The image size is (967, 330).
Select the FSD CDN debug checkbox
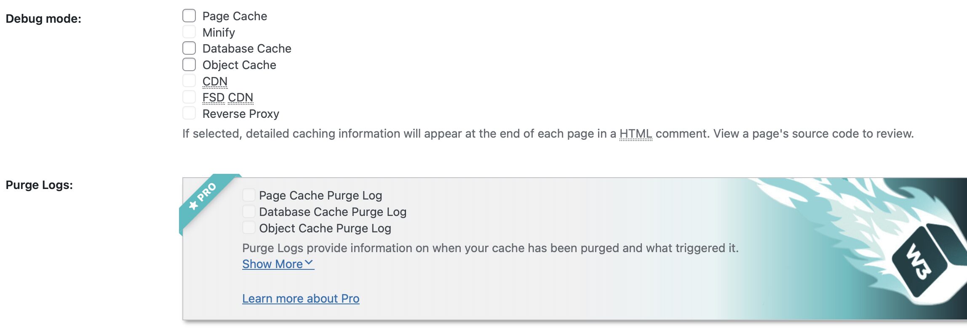point(189,97)
